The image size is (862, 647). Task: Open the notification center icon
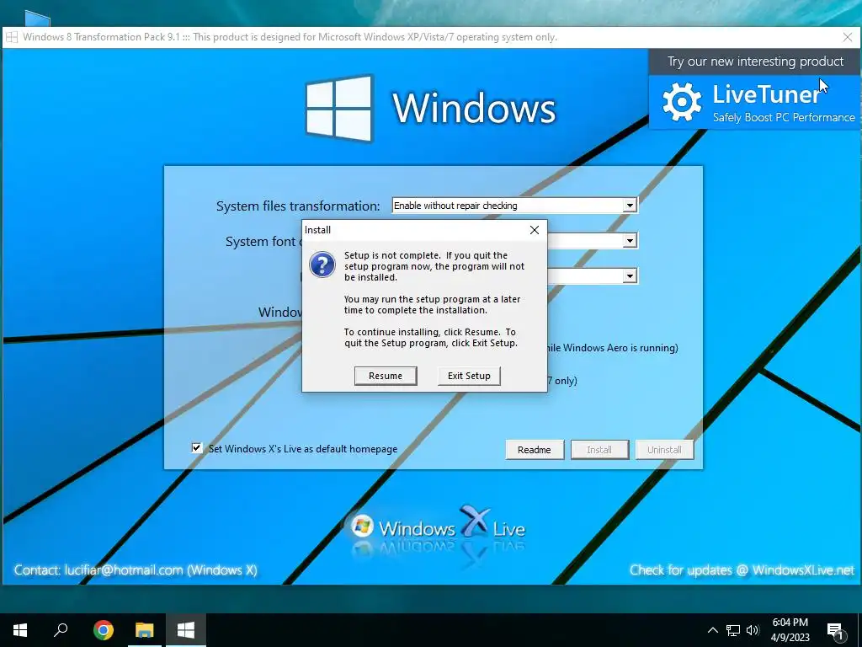[836, 630]
